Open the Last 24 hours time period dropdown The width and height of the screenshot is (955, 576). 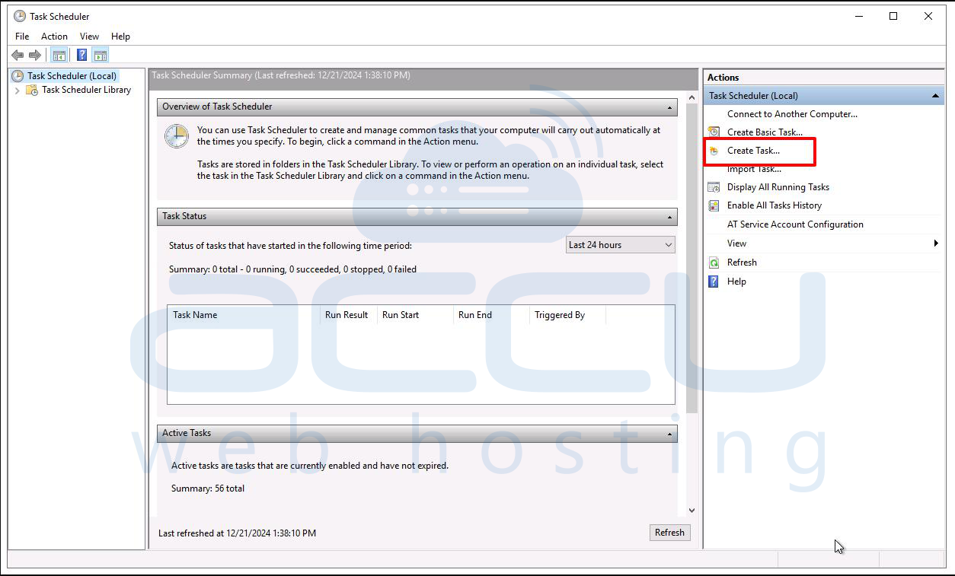click(x=668, y=244)
